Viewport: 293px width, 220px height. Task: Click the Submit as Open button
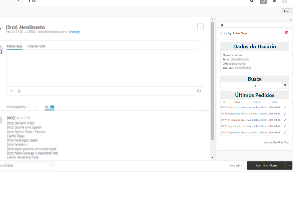coord(266,166)
